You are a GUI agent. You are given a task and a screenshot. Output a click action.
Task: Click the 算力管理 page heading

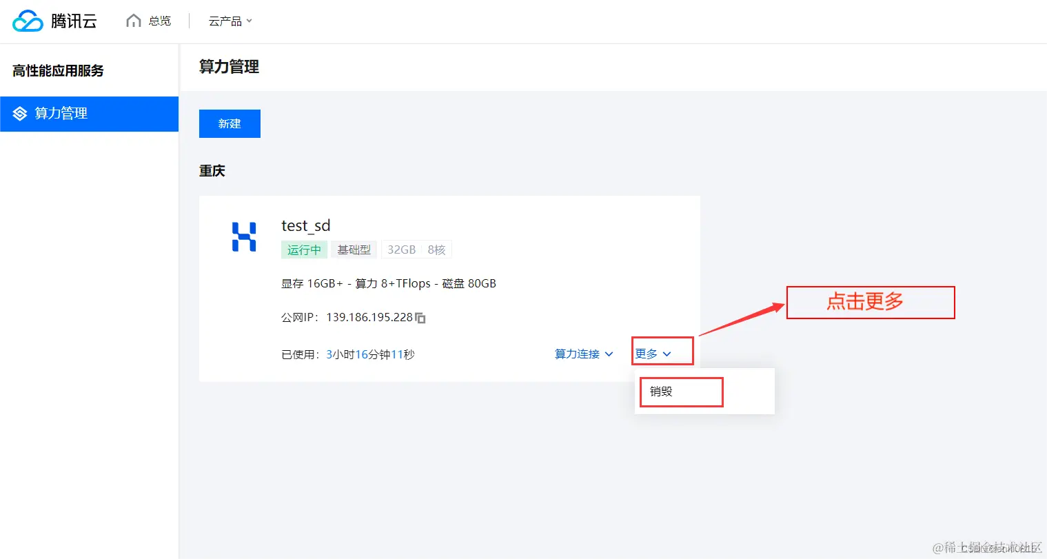tap(229, 67)
